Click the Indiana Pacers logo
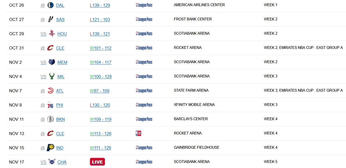The width and height of the screenshot is (346, 168). point(50,148)
